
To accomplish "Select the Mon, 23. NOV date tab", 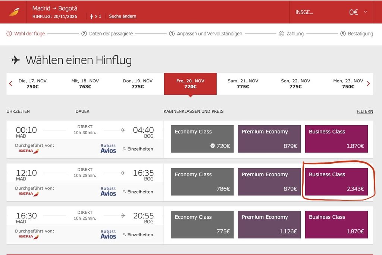I will [348, 84].
